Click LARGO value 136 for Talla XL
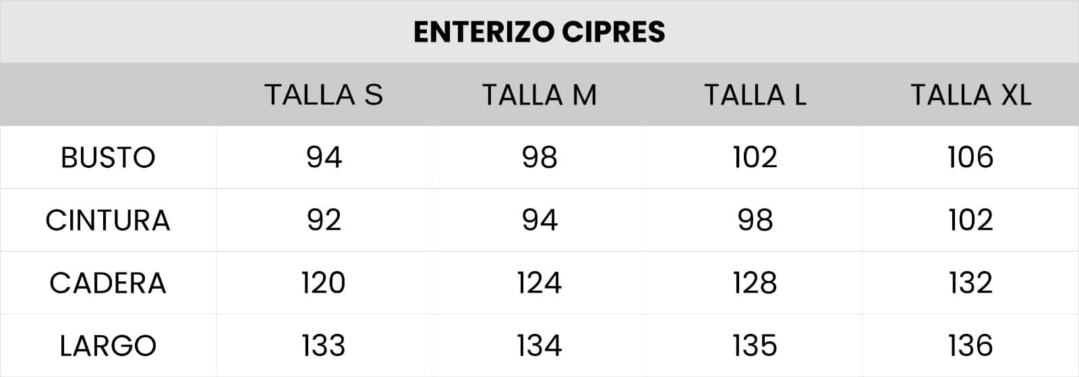The width and height of the screenshot is (1079, 377). click(x=971, y=345)
